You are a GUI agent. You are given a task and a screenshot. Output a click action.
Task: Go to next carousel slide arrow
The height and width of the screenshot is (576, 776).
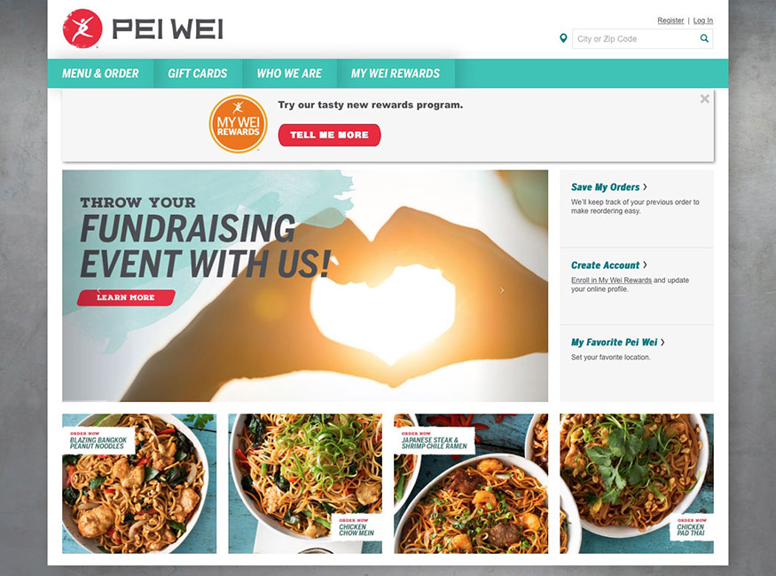point(502,290)
